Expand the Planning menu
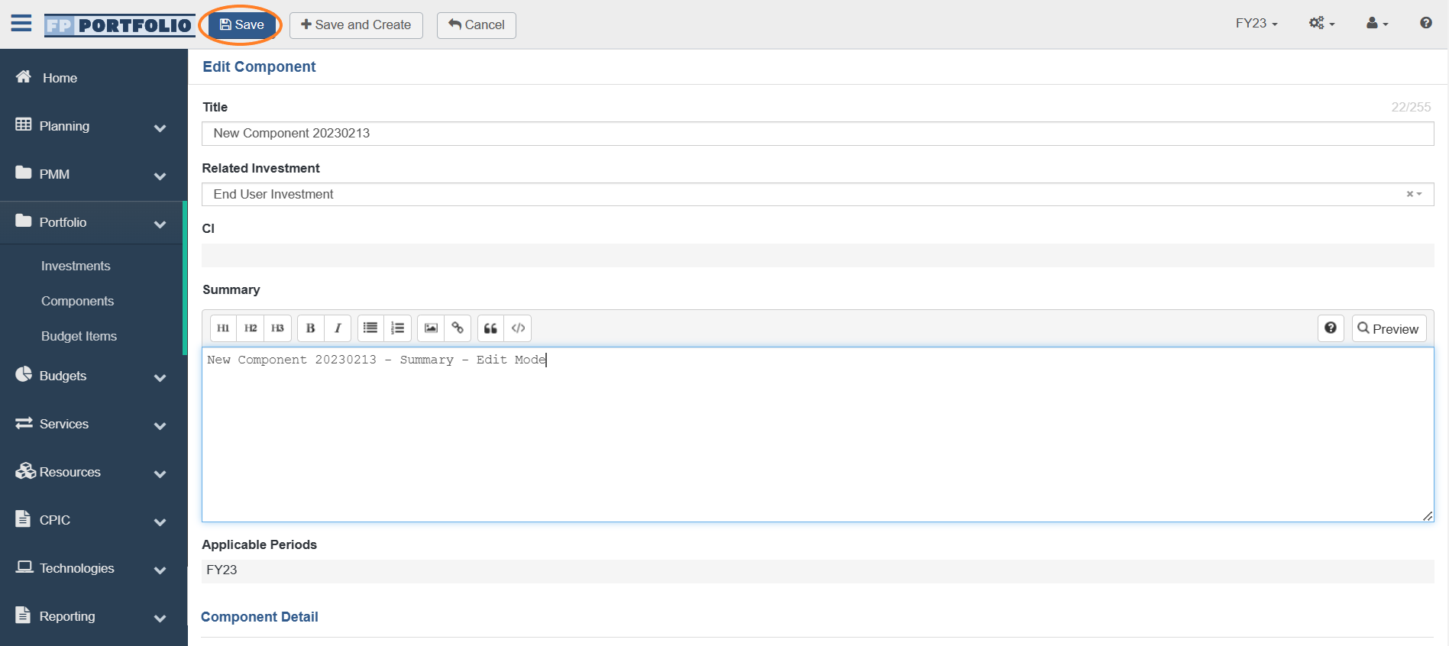The width and height of the screenshot is (1449, 646). (x=92, y=126)
